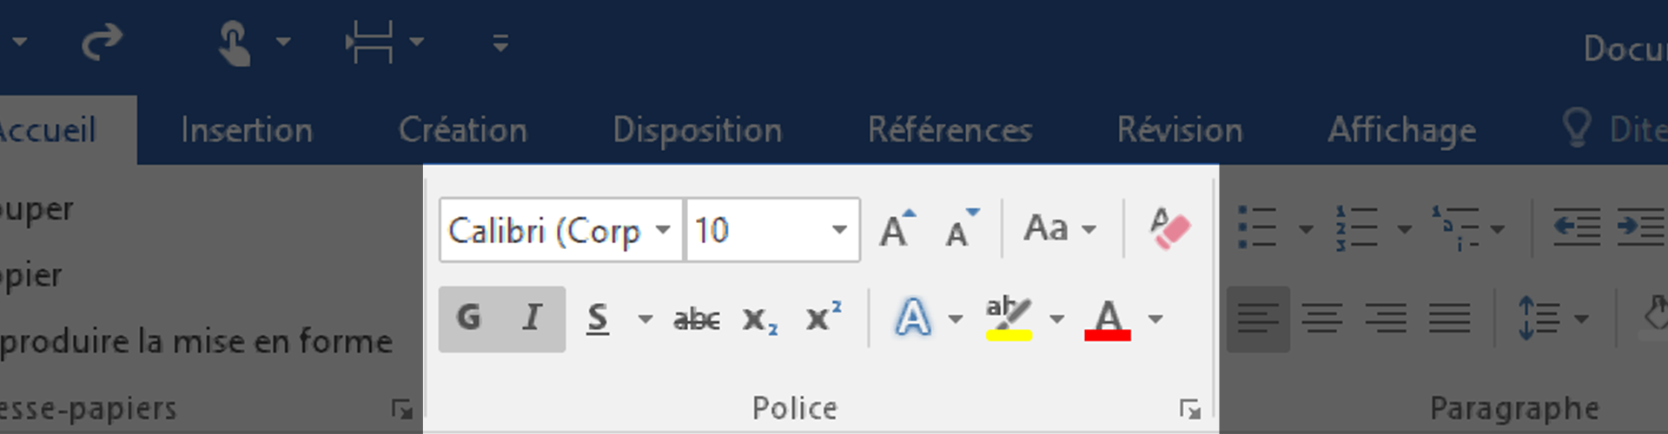Viewport: 1668px width, 434px height.
Task: Click the Increase Font Size icon
Action: (x=897, y=229)
